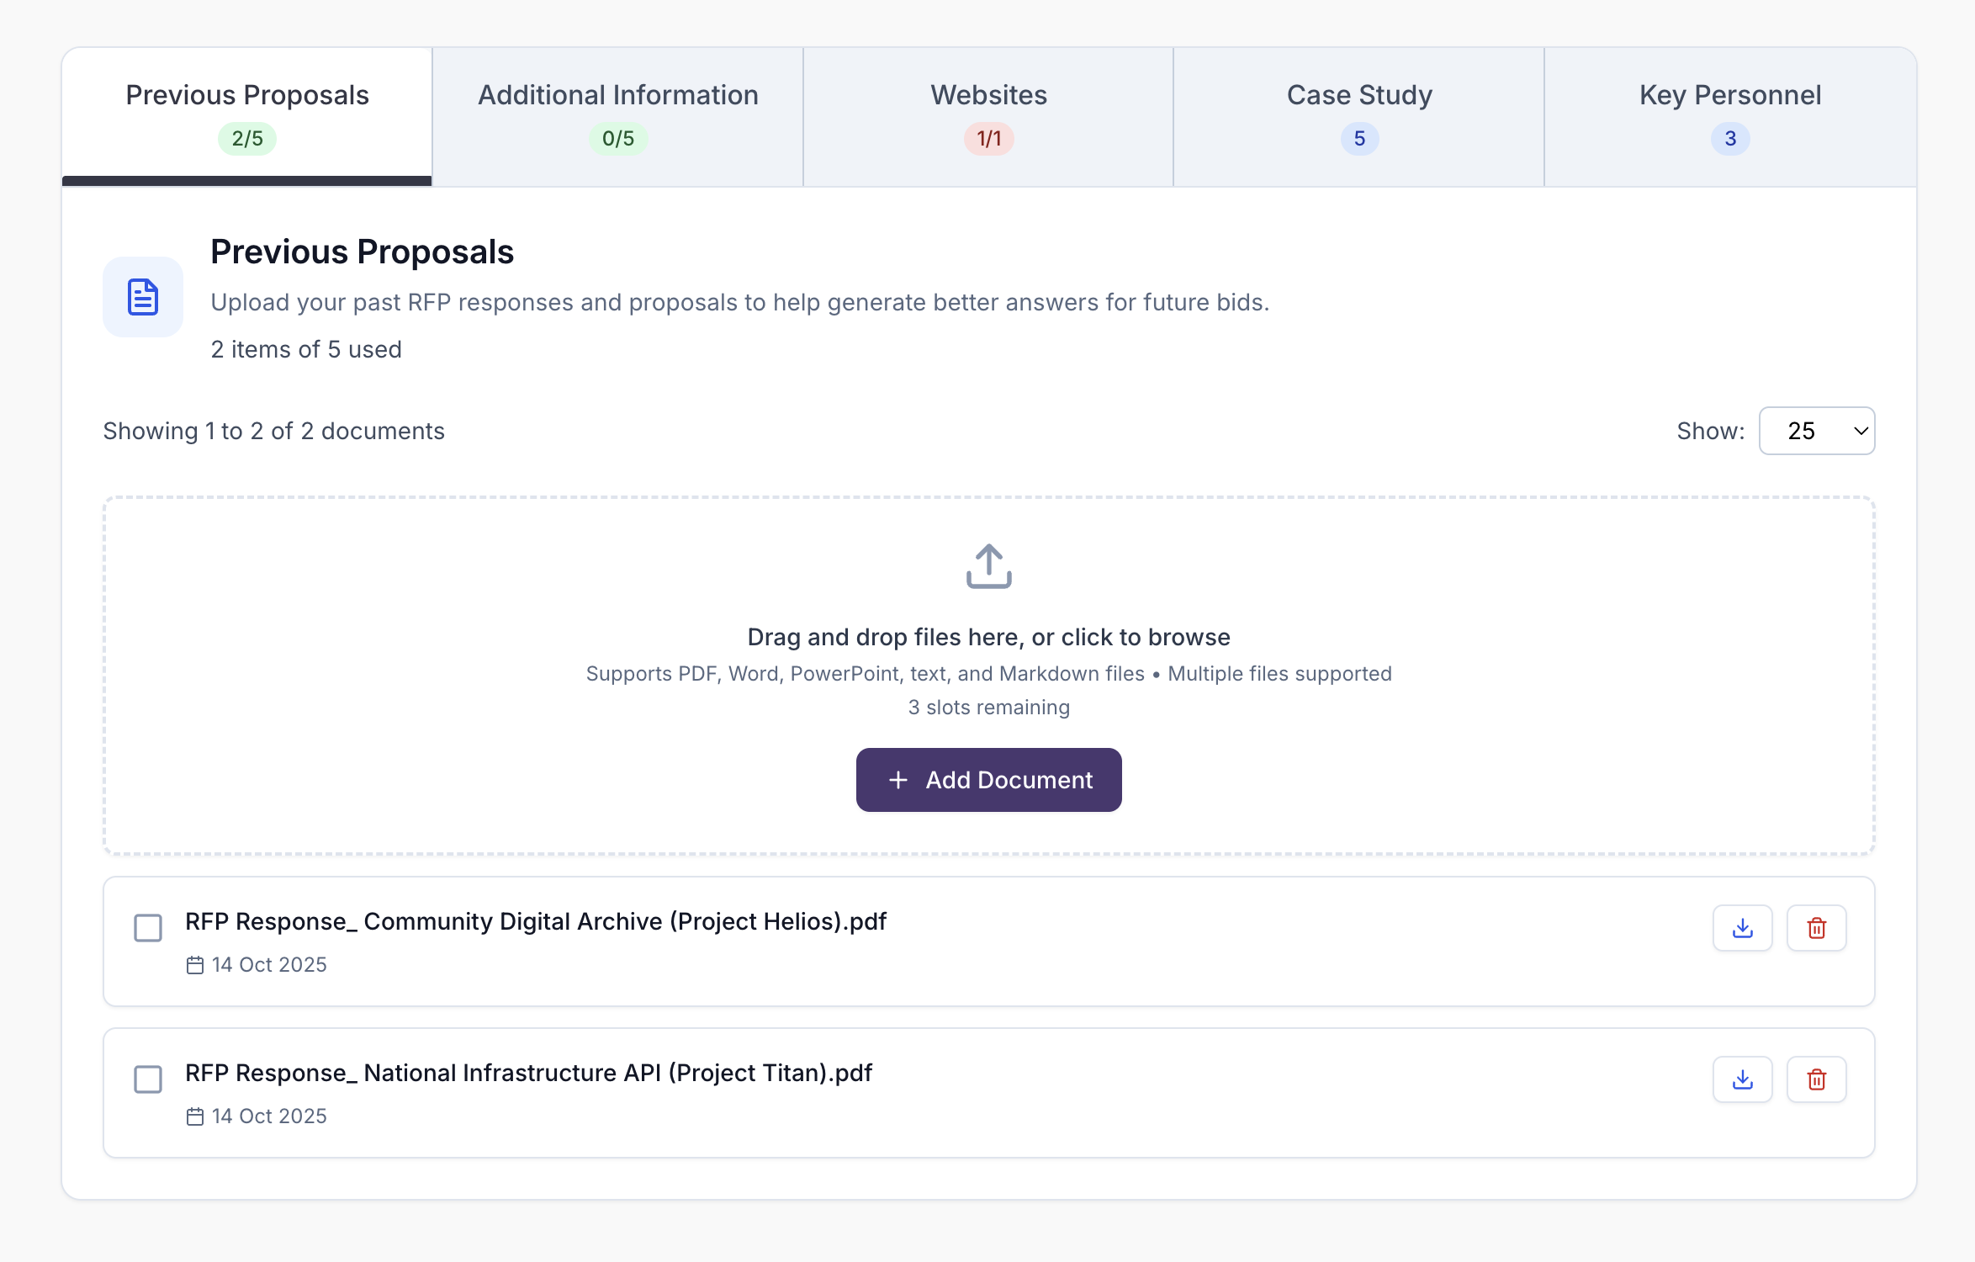Image resolution: width=1975 pixels, height=1262 pixels.
Task: Select the Previous Proposals tab
Action: 247,116
